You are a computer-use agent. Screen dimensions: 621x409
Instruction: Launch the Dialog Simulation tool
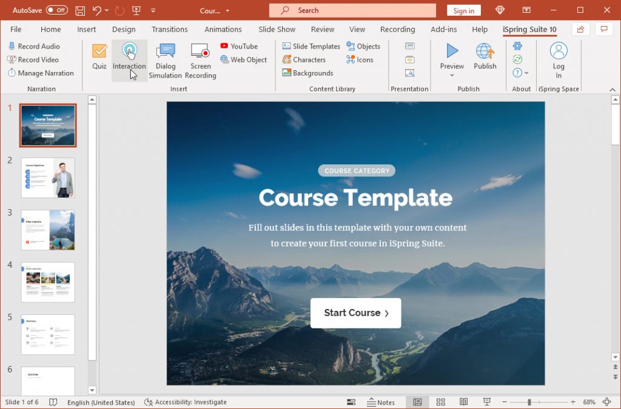click(x=165, y=58)
